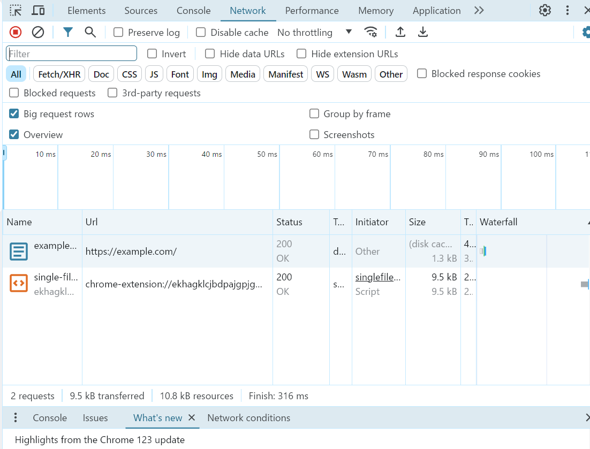The height and width of the screenshot is (449, 590).
Task: Click the Filter text input
Action: click(72, 54)
